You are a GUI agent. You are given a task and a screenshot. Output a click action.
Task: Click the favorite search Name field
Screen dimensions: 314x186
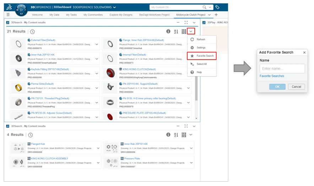tap(282, 69)
